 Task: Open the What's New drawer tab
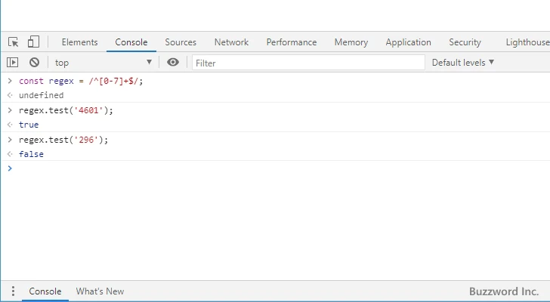[x=100, y=291]
